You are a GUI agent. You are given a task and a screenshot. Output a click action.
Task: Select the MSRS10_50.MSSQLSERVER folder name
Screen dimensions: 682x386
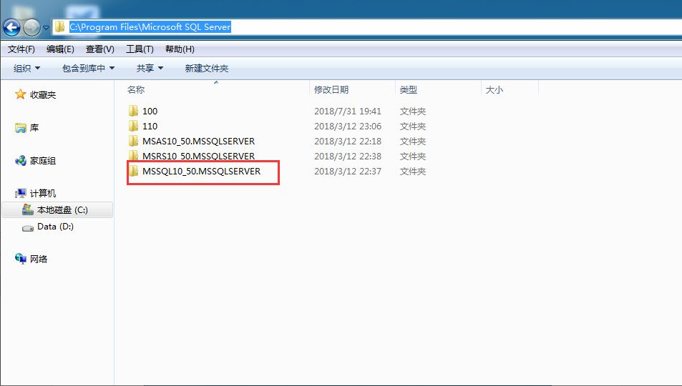[198, 156]
